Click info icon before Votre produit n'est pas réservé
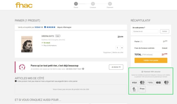Screen dimensions: 177x104 tap(16, 81)
